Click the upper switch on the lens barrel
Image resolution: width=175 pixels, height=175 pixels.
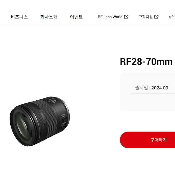tap(63, 119)
